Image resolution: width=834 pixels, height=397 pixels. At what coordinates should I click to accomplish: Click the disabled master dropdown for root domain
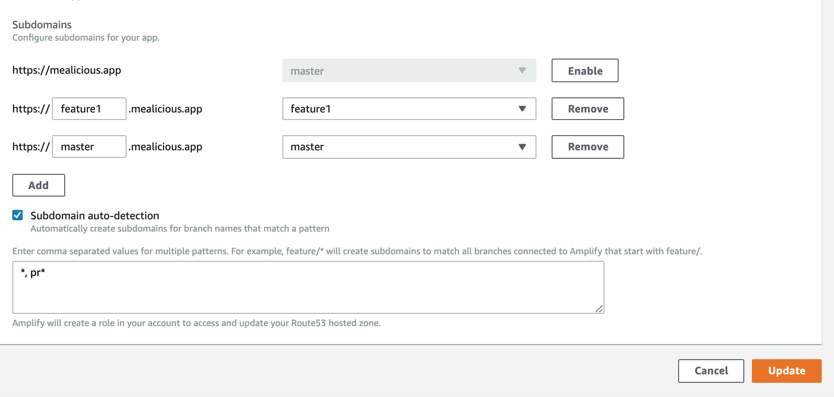(409, 70)
